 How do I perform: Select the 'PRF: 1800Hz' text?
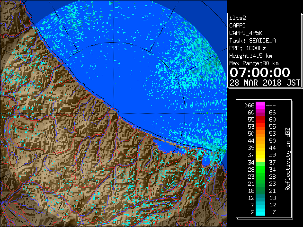pyautogui.click(x=247, y=48)
